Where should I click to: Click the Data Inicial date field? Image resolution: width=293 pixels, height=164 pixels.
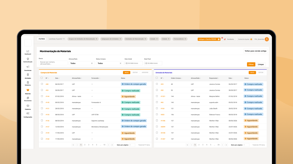pos(134,63)
